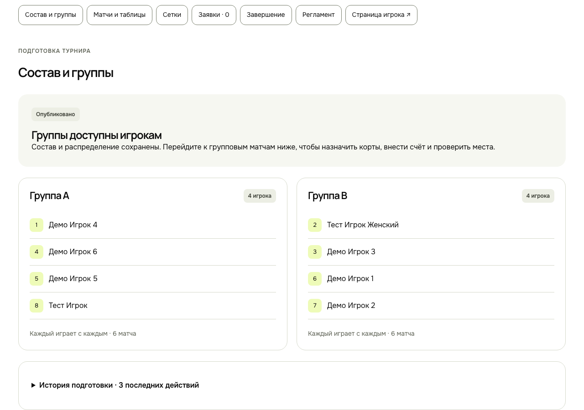Open the Состав и группы tab
The height and width of the screenshot is (410, 584).
(x=51, y=15)
